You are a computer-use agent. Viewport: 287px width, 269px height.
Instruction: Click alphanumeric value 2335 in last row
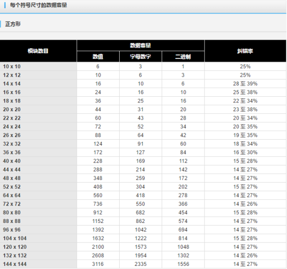coord(140,264)
